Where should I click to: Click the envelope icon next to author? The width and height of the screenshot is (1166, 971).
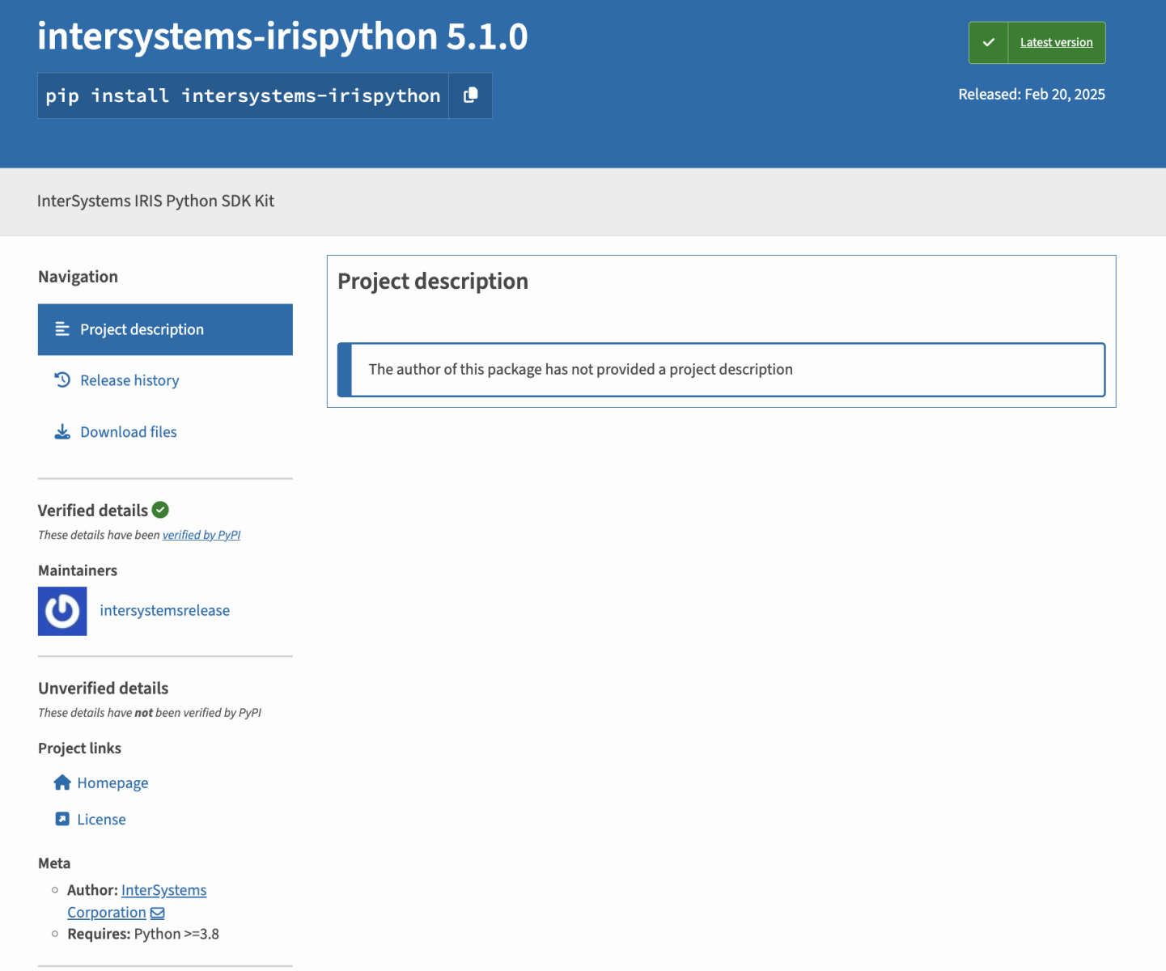pyautogui.click(x=158, y=913)
